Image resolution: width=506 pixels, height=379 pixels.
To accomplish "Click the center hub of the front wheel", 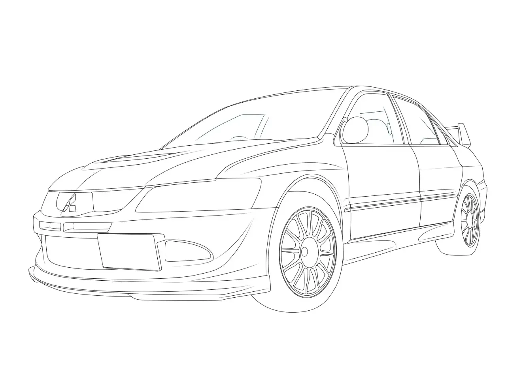I will 304,251.
